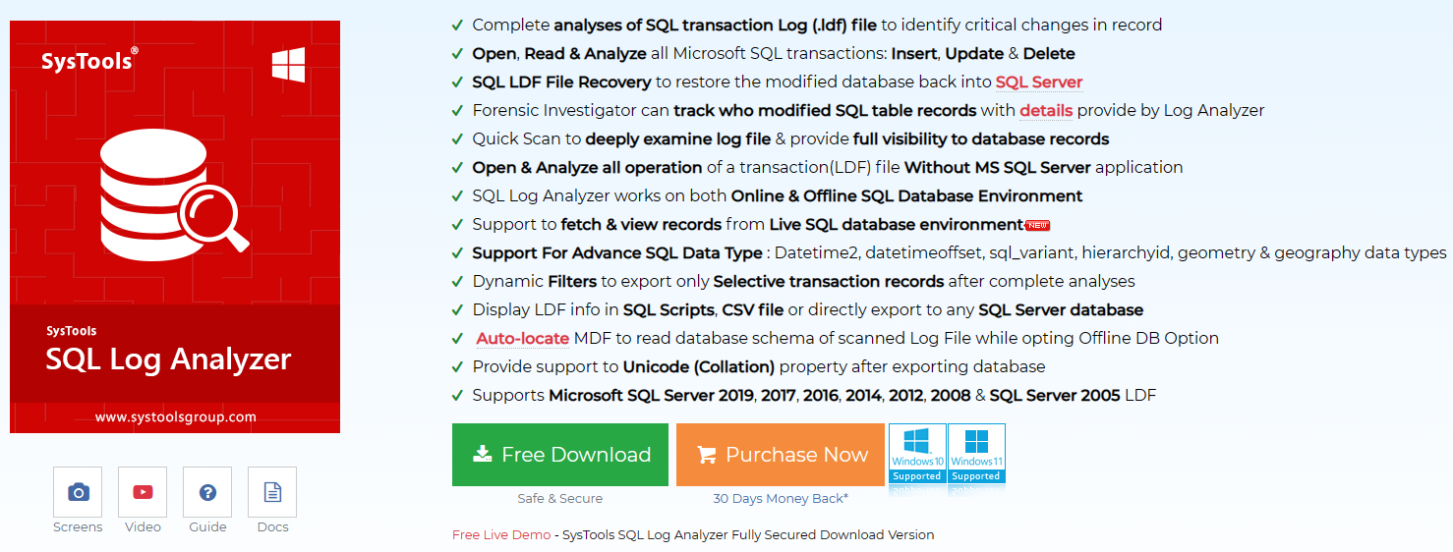The height and width of the screenshot is (552, 1453).
Task: Click the Safe & Secure caption
Action: [559, 499]
